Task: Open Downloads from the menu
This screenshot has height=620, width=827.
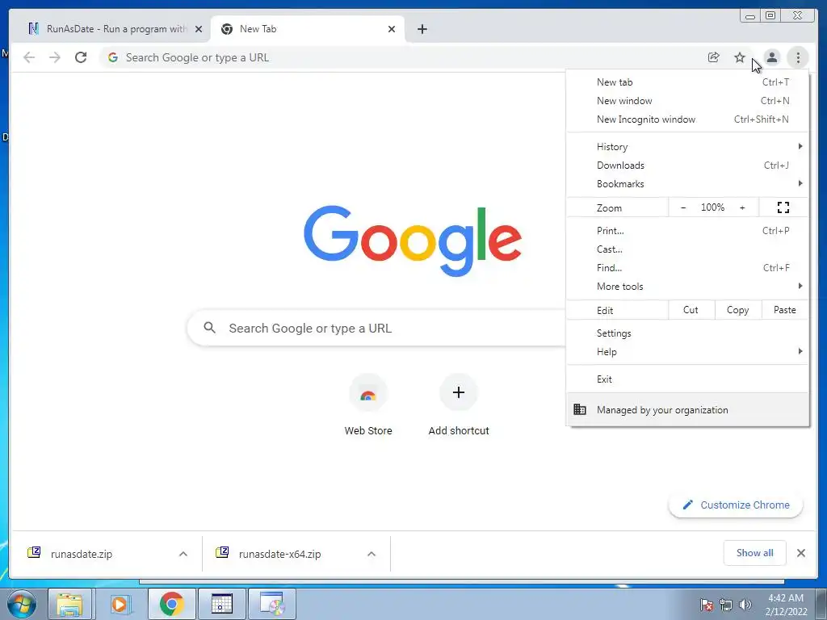Action: [688, 165]
